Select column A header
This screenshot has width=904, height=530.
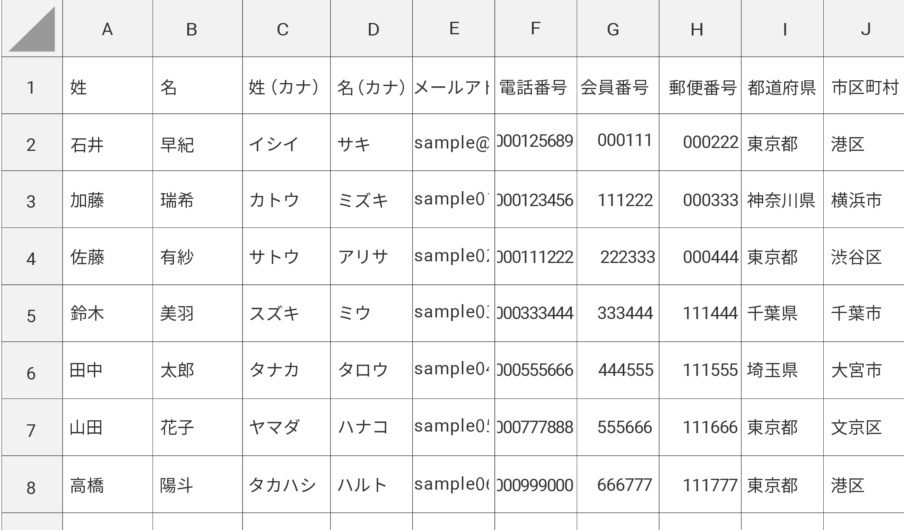(107, 29)
